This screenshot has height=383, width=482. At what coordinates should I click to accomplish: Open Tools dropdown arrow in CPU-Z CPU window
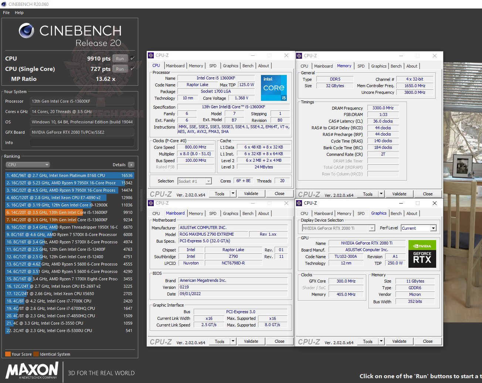click(233, 194)
